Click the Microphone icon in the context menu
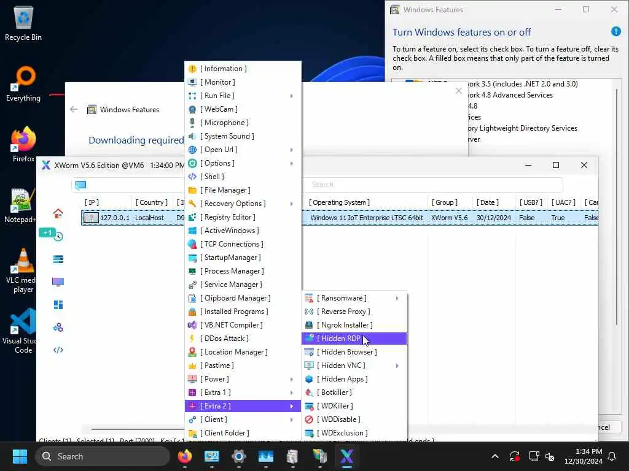 point(192,123)
